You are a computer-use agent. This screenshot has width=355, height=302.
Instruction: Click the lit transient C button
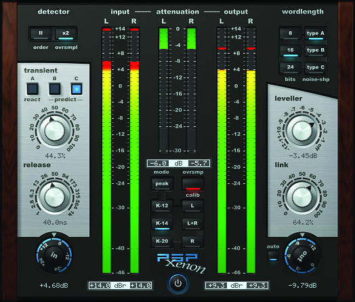pyautogui.click(x=77, y=89)
